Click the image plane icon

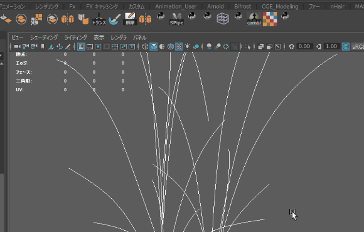51,47
